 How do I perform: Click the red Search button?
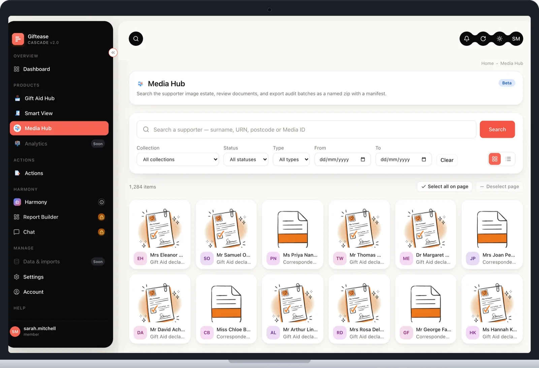point(497,130)
